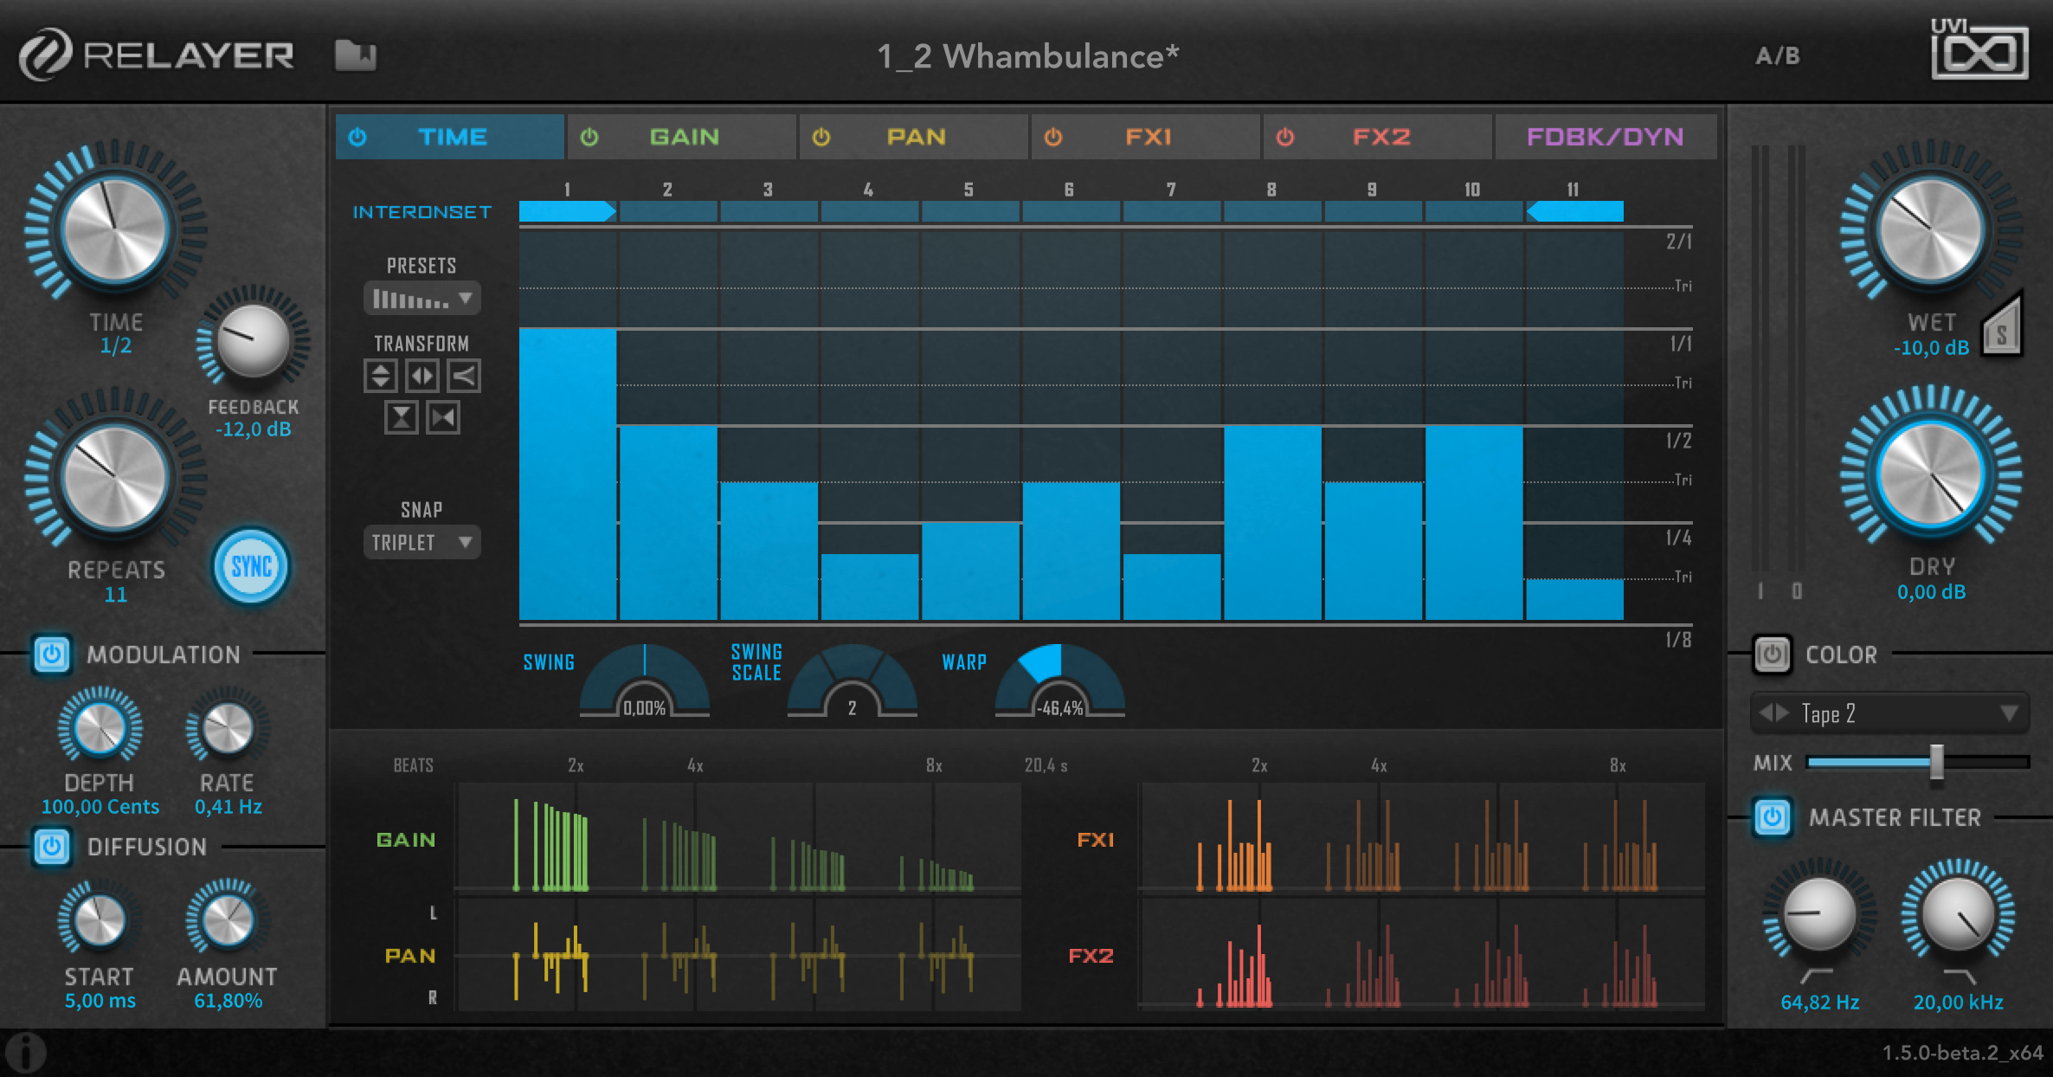Select the ramp shape transform icon
The image size is (2053, 1077).
462,376
